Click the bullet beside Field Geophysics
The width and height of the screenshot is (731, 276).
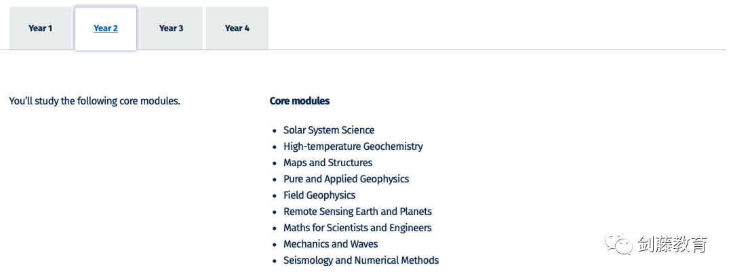coord(275,196)
